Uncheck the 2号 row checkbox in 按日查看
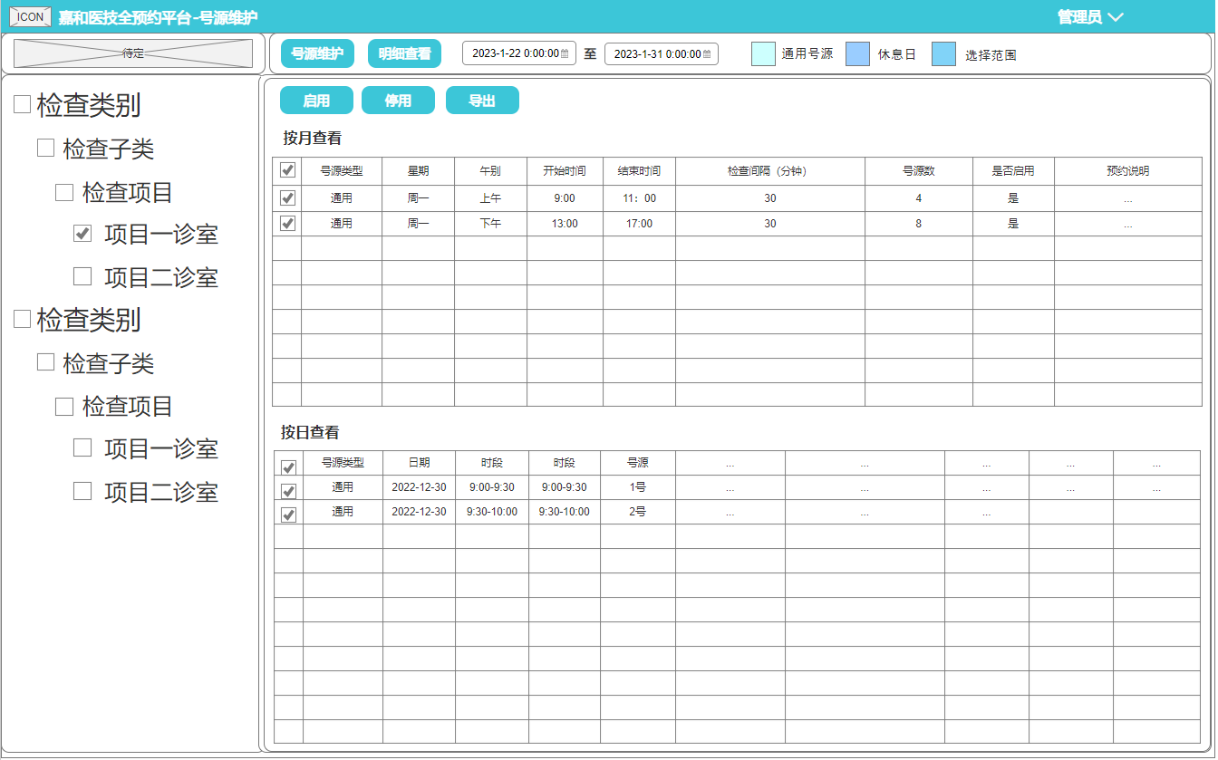This screenshot has height=760, width=1218. [288, 515]
